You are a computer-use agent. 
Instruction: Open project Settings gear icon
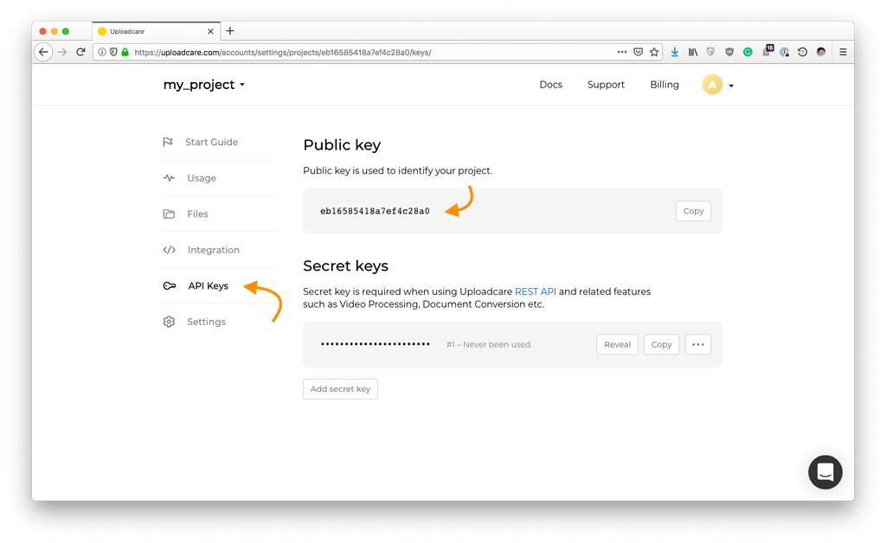(x=168, y=321)
